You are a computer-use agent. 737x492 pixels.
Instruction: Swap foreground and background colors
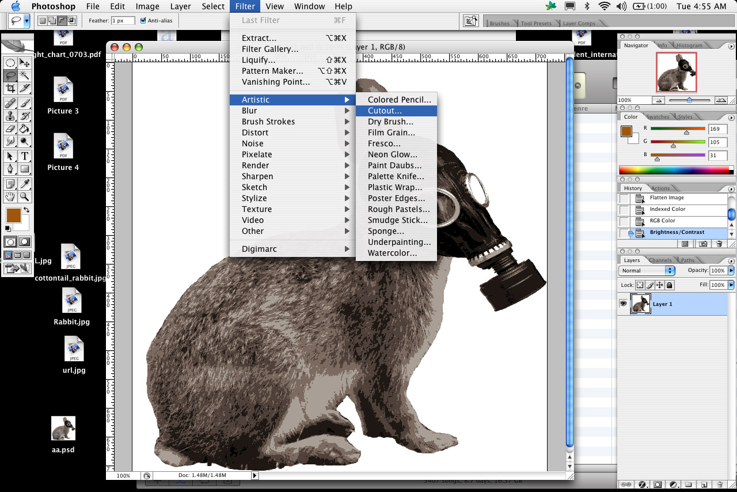26,210
